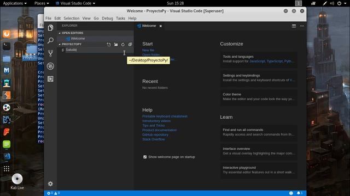Open the Applications dropdown in top bar
This screenshot has height=196, width=350.
(15, 3)
